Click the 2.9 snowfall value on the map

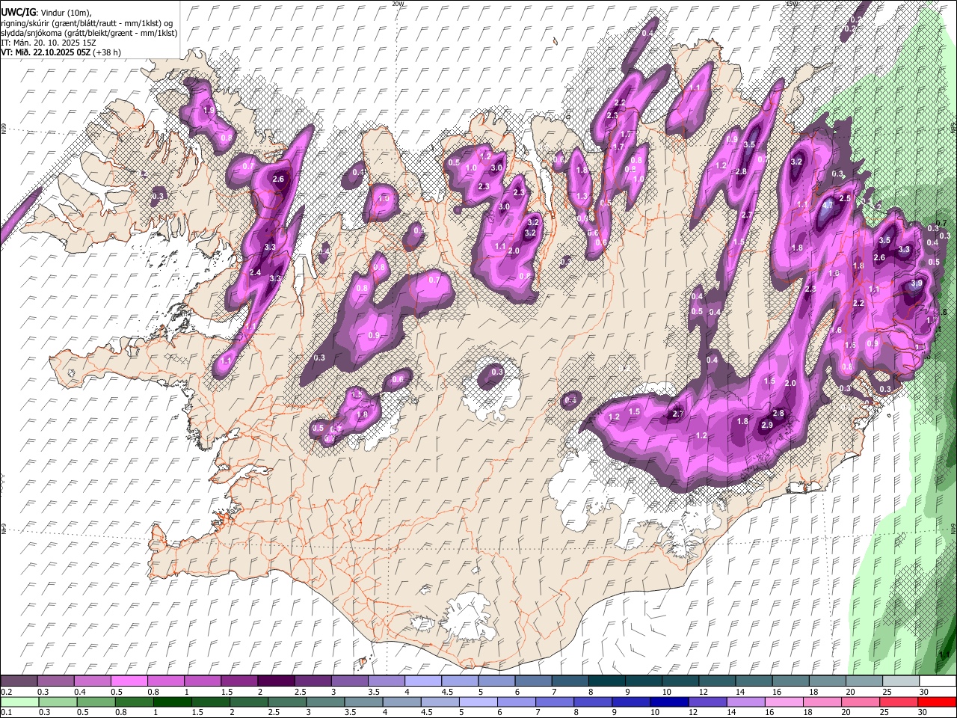click(766, 425)
